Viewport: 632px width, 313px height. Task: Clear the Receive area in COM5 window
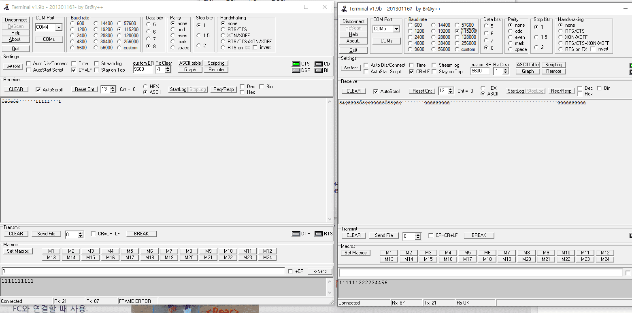pos(354,91)
